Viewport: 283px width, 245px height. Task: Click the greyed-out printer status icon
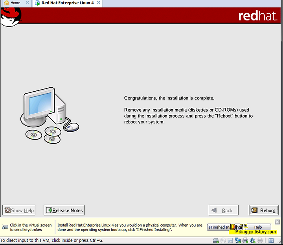pos(260,240)
